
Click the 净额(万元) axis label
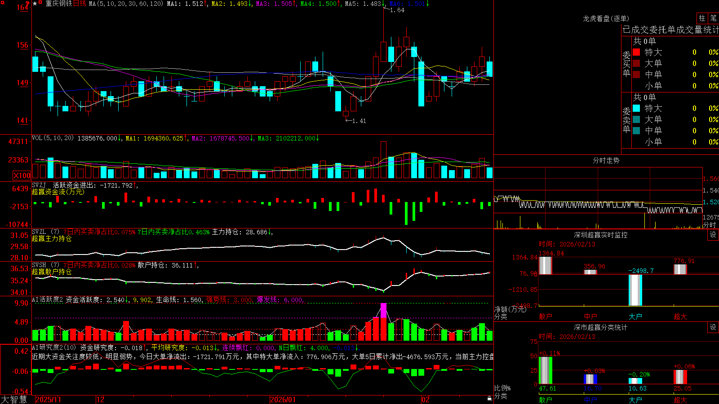pos(510,309)
